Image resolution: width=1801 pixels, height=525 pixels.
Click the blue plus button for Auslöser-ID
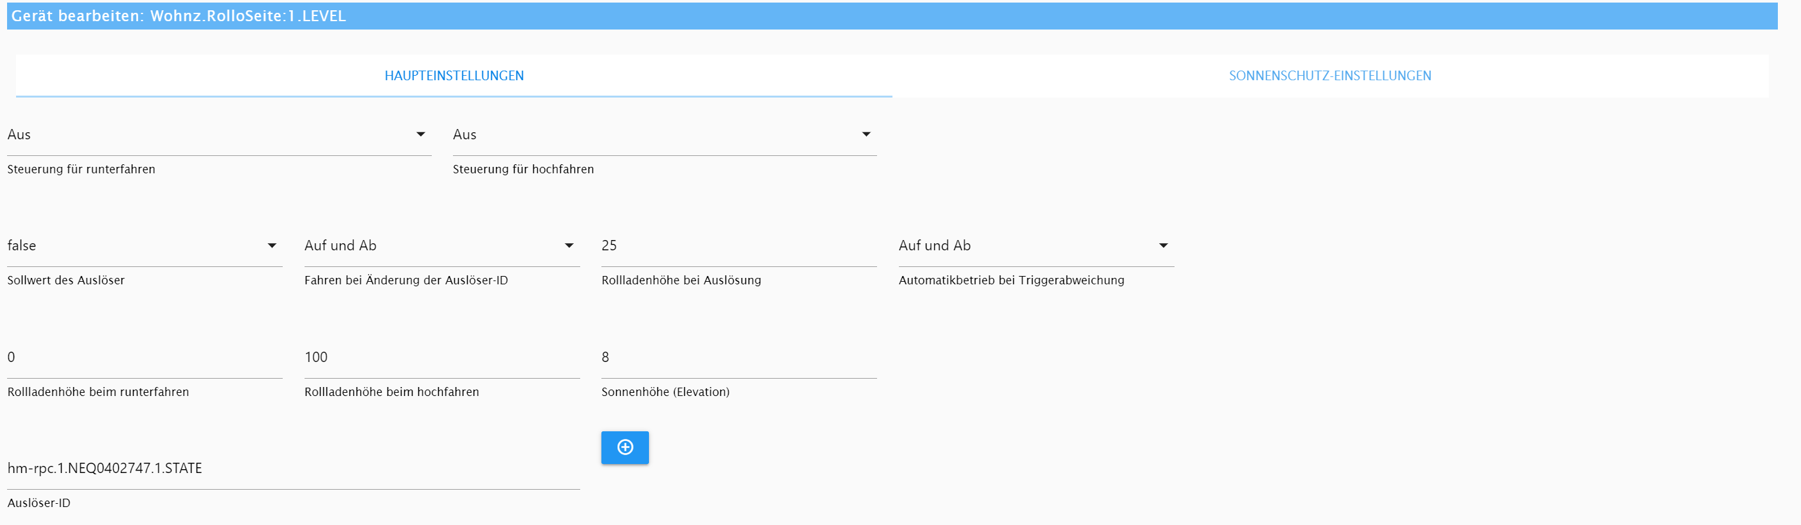coord(625,447)
